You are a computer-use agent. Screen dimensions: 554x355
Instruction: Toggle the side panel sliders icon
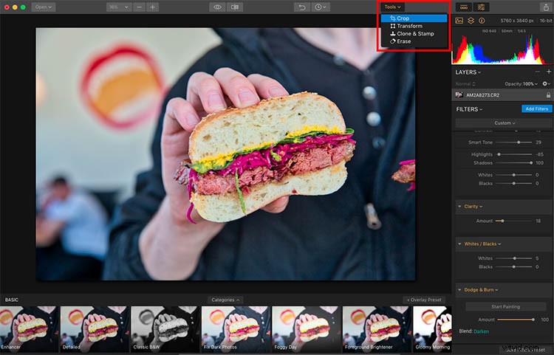(481, 7)
